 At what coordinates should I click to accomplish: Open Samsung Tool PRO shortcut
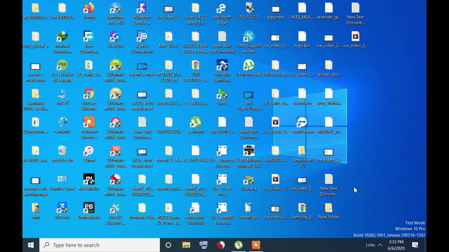click(115, 14)
